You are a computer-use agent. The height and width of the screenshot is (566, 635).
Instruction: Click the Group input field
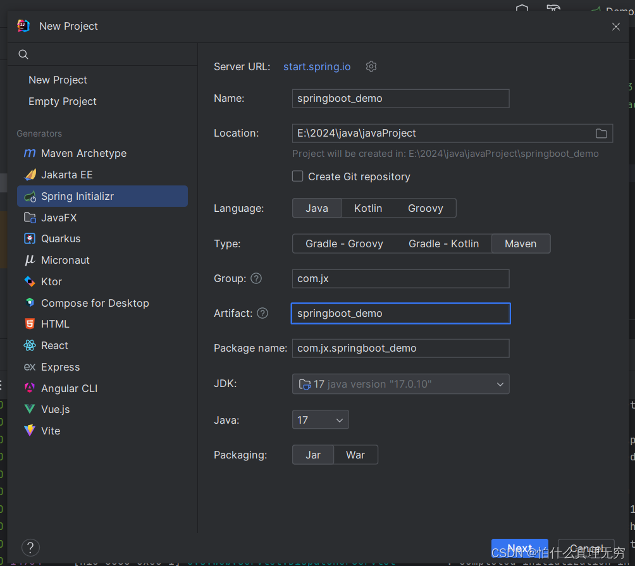tap(400, 278)
